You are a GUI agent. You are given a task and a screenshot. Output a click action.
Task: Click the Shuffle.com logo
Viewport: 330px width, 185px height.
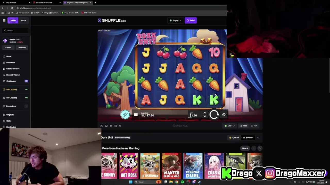click(112, 21)
